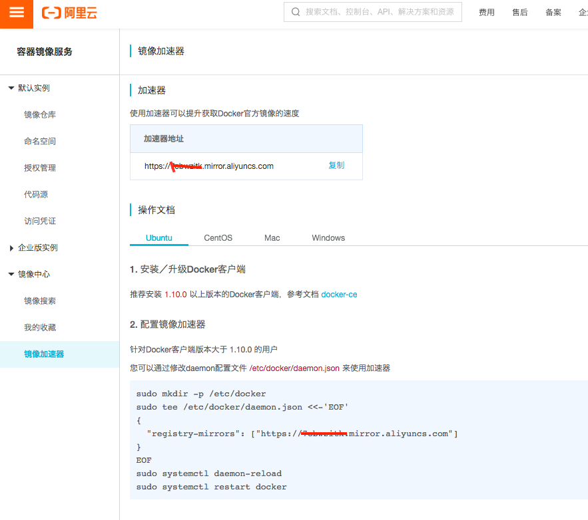
Task: Switch to the Ubuntu tab
Action: click(159, 238)
